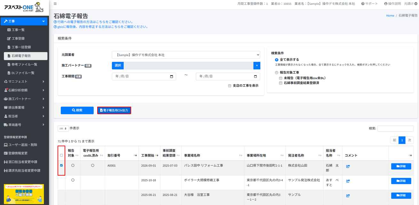Open the 元請業者 dropdown

tap(186, 55)
